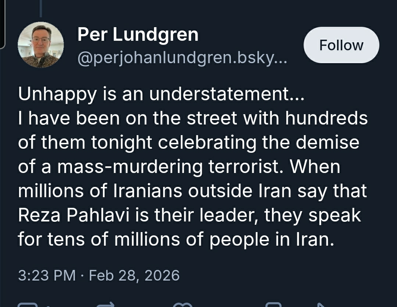
Task: Like the post with the heart icon
Action: coord(183,305)
